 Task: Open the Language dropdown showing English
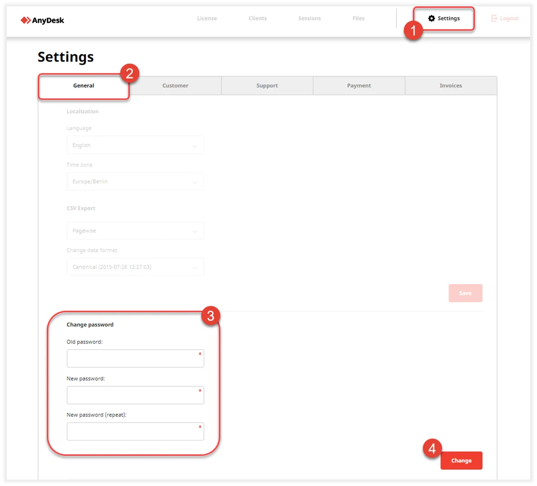point(135,145)
